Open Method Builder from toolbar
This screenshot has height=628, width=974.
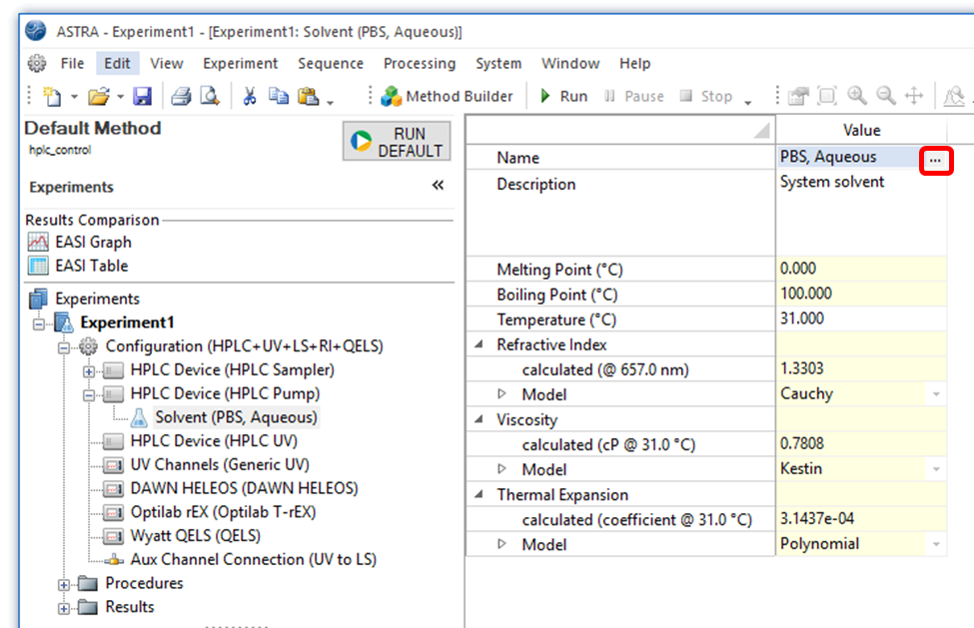(x=447, y=96)
